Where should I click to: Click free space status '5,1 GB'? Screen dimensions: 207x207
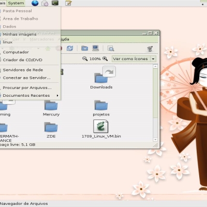pos(28,145)
